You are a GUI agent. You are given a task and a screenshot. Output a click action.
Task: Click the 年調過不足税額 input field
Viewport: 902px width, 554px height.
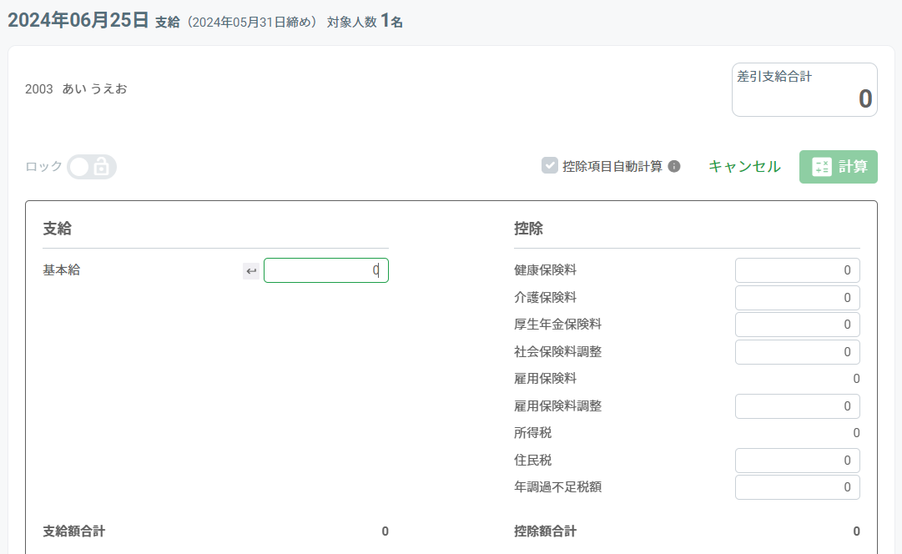pos(797,487)
